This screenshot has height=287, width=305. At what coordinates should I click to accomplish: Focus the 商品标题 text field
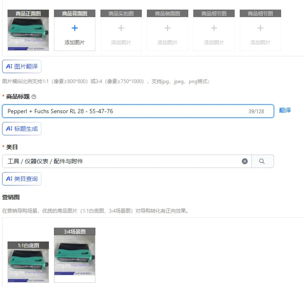tap(138, 111)
